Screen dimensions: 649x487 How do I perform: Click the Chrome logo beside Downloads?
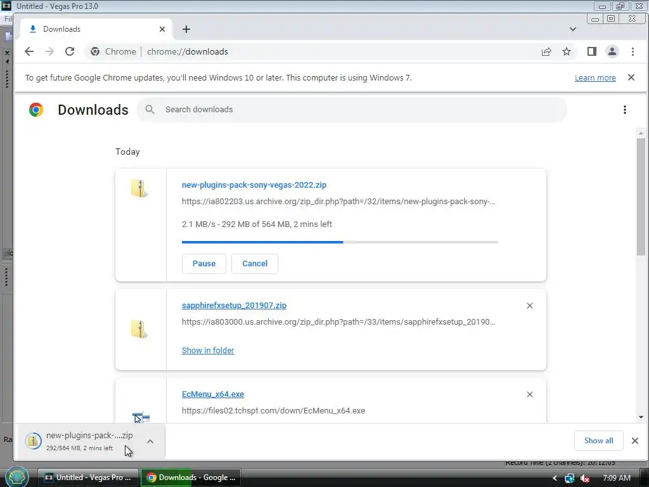click(x=36, y=110)
